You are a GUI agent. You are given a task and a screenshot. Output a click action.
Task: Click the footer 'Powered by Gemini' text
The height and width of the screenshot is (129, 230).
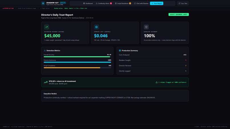pos(39,127)
